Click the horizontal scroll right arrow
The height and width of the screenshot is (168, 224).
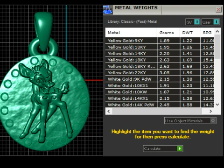pyautogui.click(x=210, y=111)
